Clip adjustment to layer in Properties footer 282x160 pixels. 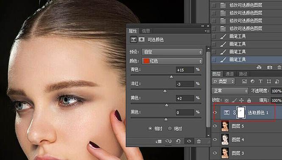[x=159, y=141]
